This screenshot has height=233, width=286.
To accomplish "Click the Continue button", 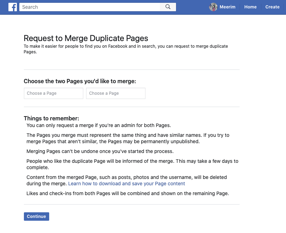I will pyautogui.click(x=37, y=217).
